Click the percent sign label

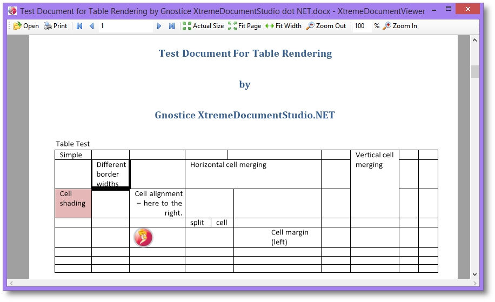[x=377, y=26]
